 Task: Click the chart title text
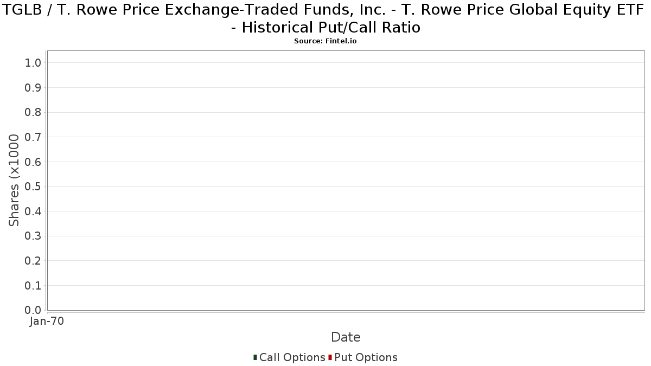click(325, 18)
